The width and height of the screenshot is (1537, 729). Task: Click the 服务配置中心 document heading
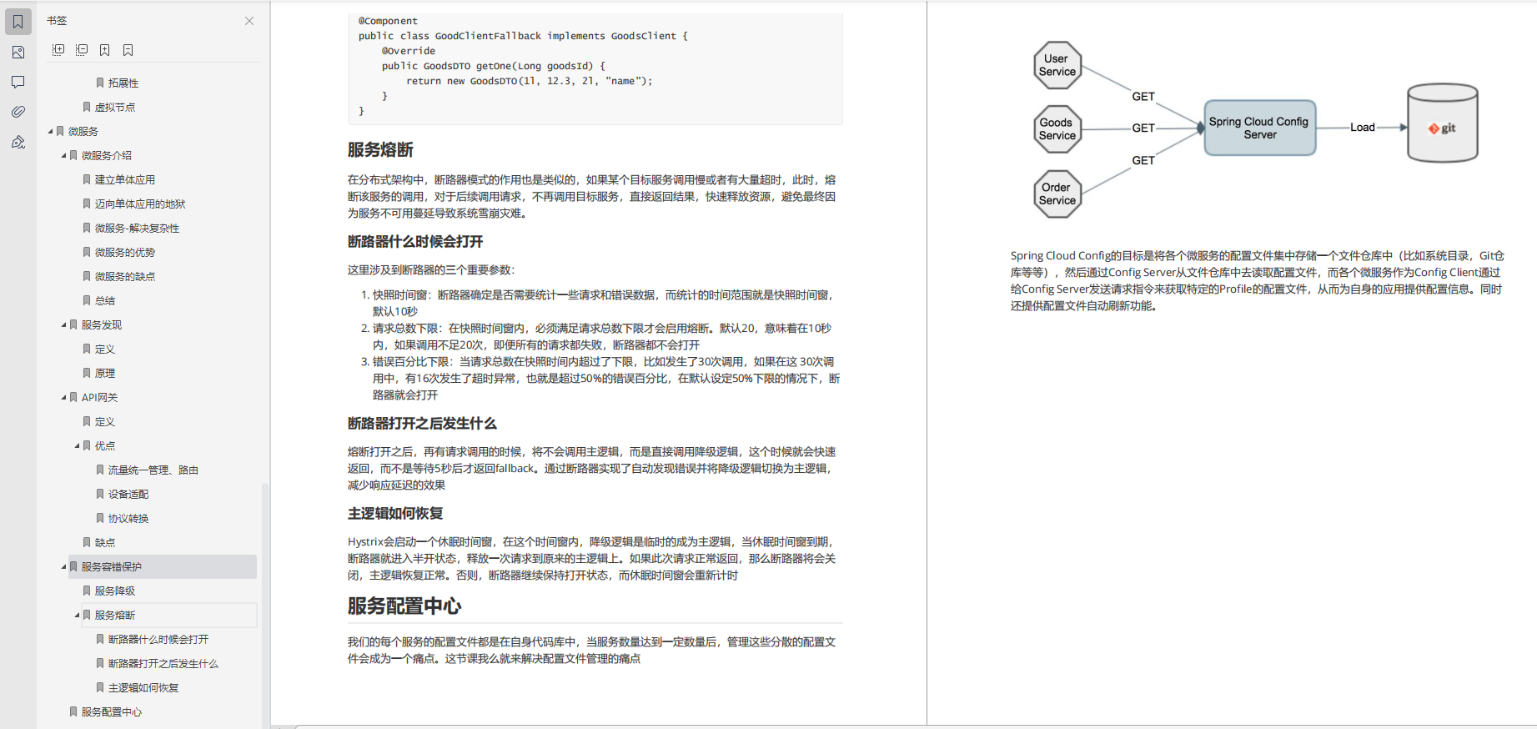point(404,606)
